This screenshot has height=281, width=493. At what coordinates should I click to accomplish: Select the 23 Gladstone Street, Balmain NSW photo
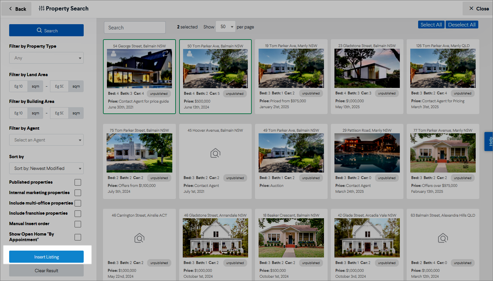point(367,68)
